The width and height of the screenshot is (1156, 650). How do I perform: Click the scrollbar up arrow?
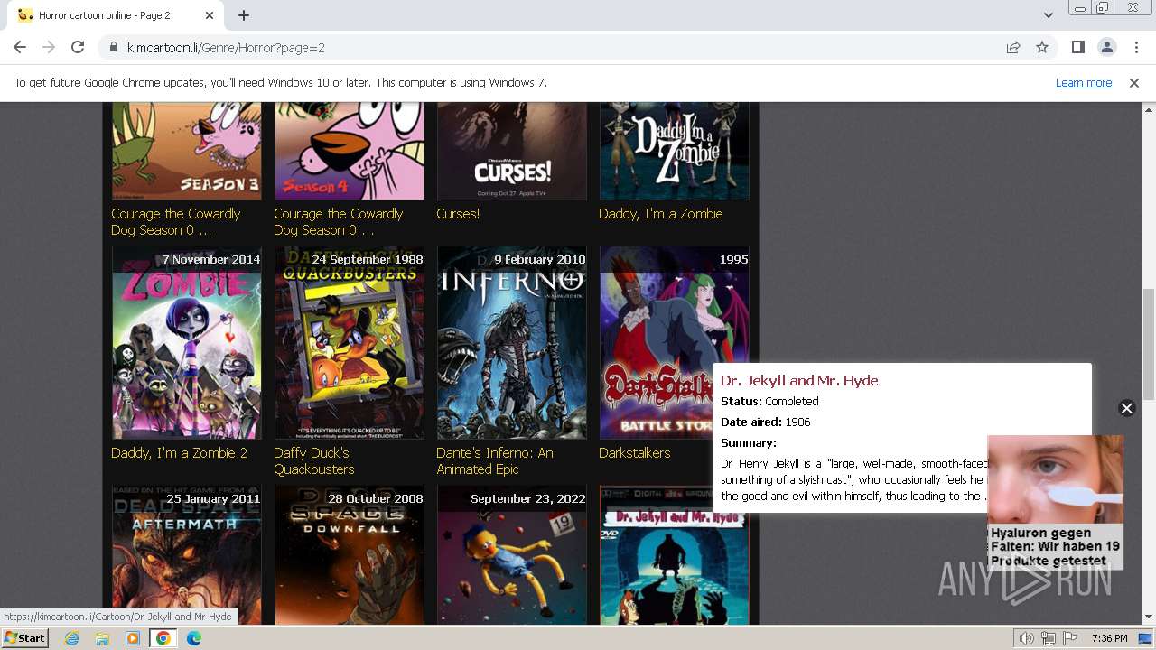[1148, 108]
